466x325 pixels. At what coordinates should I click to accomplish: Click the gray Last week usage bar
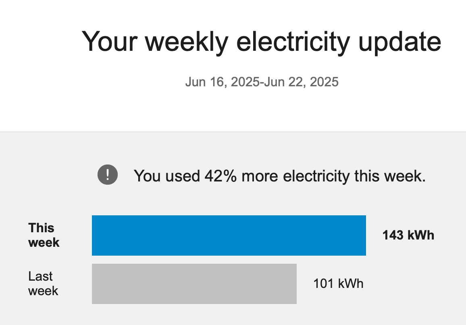(x=194, y=284)
